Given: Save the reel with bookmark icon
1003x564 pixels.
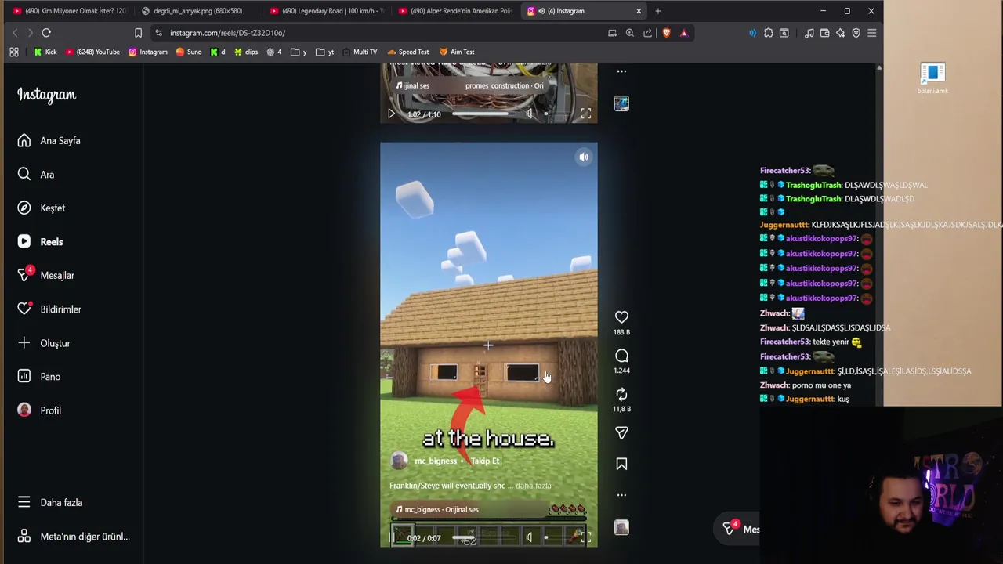Looking at the screenshot, I should [x=621, y=465].
